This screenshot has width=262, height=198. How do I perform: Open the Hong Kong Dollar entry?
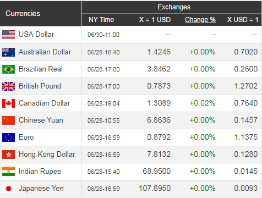coord(47,155)
